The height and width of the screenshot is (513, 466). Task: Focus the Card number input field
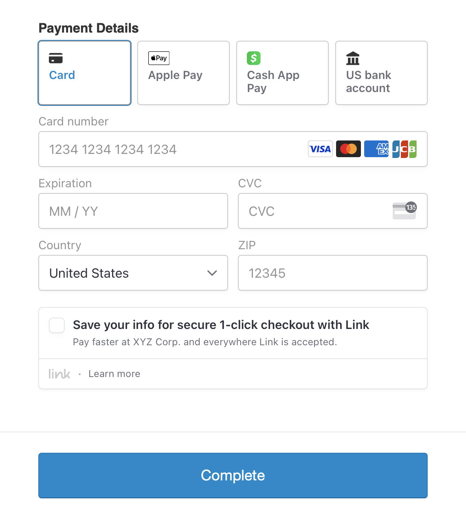(x=233, y=149)
